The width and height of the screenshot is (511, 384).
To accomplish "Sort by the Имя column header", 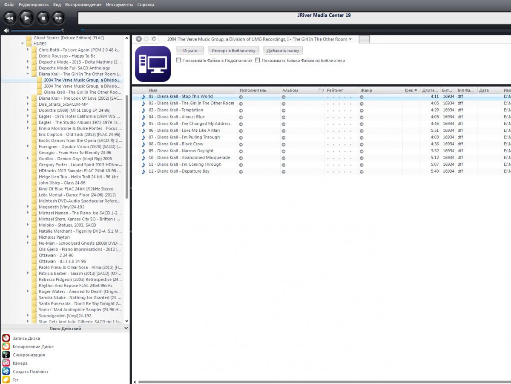I will (192, 90).
